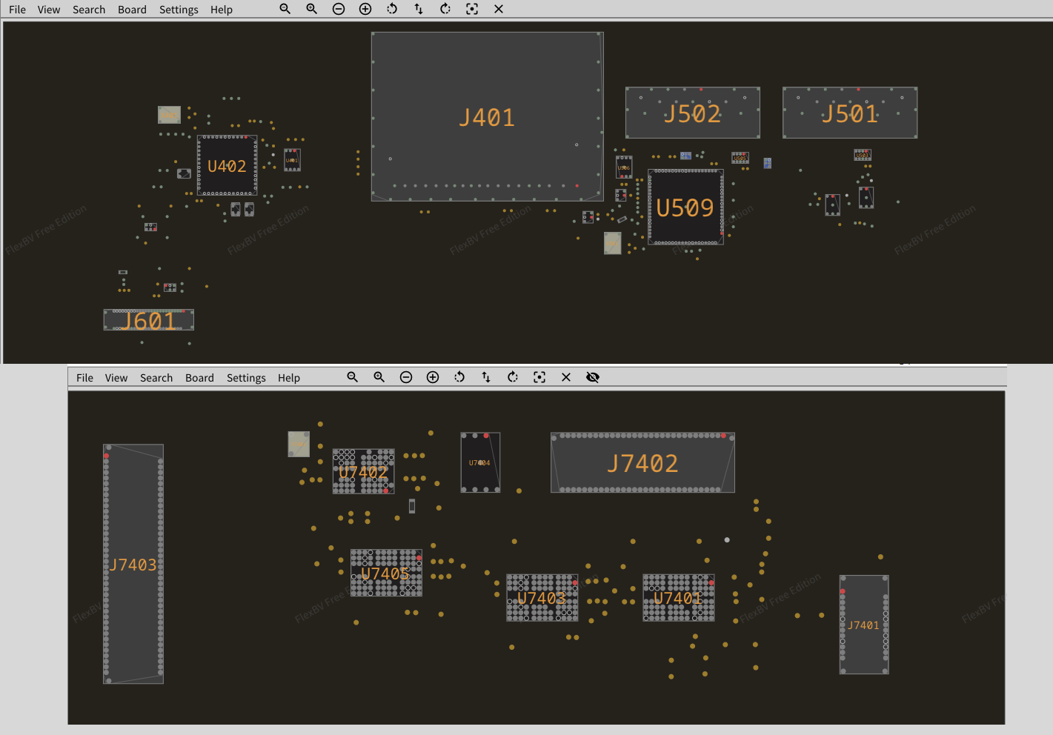The height and width of the screenshot is (735, 1053).
Task: Click the zoom out minus icon in upper window
Action: pyautogui.click(x=339, y=9)
